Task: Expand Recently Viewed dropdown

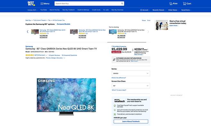Action: 159,10
